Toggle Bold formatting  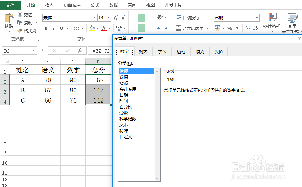(46, 28)
